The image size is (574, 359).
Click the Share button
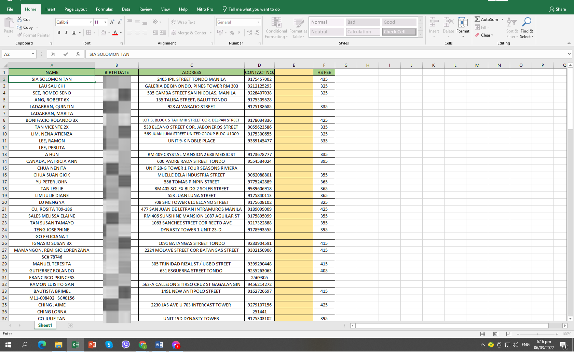(x=558, y=9)
